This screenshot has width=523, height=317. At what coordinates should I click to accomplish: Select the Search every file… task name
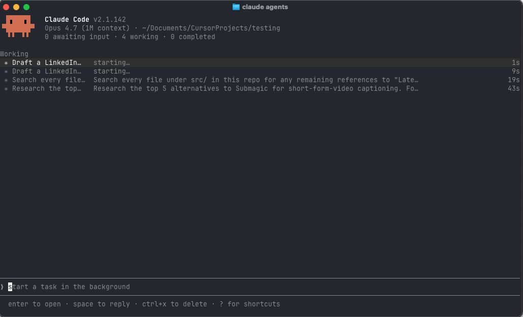click(49, 80)
